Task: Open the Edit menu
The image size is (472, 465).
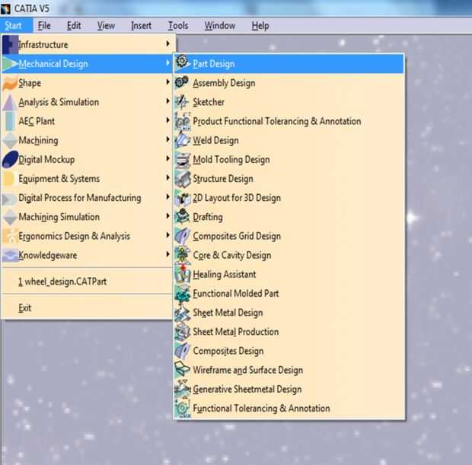Action: pos(74,26)
